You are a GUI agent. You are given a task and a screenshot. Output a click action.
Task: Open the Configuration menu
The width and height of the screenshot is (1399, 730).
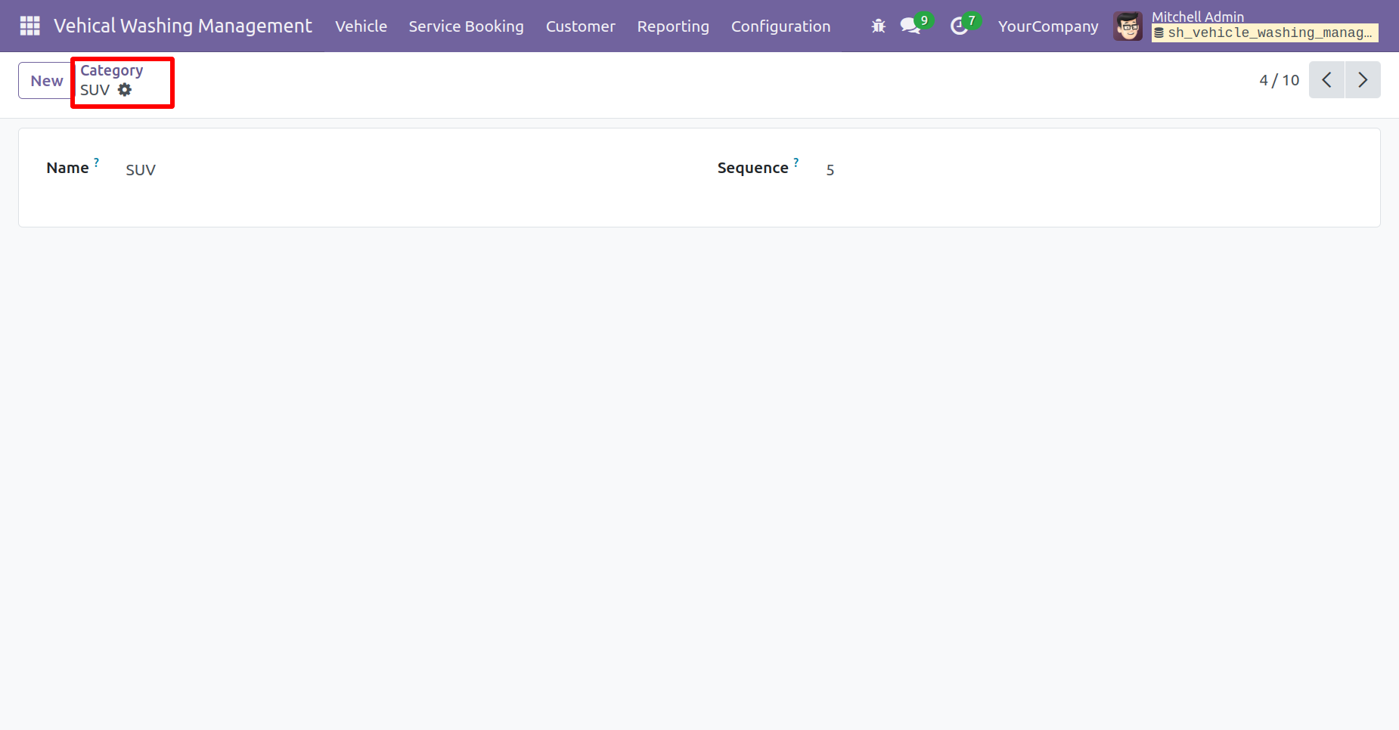tap(780, 26)
